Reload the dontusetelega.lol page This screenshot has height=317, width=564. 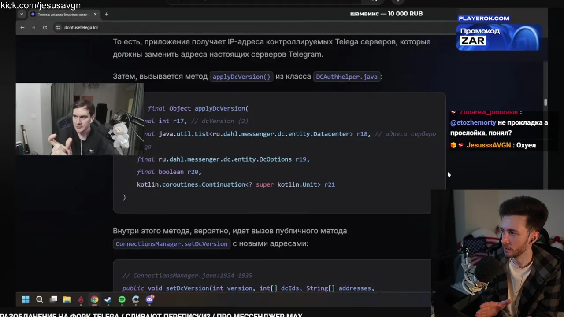[45, 27]
